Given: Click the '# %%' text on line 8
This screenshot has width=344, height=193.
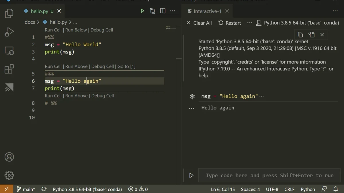Looking at the screenshot, I should point(51,103).
